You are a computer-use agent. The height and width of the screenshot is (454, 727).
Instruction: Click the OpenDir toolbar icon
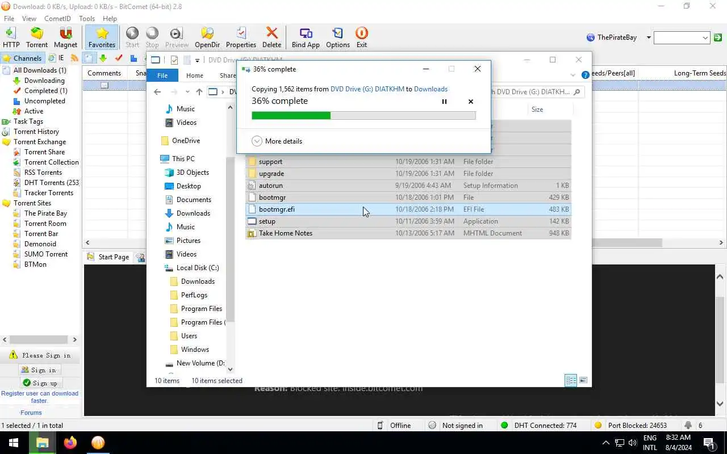click(207, 37)
